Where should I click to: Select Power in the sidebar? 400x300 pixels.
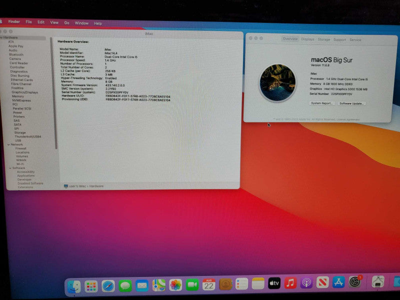point(17,112)
